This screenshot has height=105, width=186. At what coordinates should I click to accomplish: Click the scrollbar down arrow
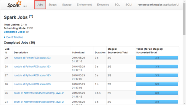[184, 103]
